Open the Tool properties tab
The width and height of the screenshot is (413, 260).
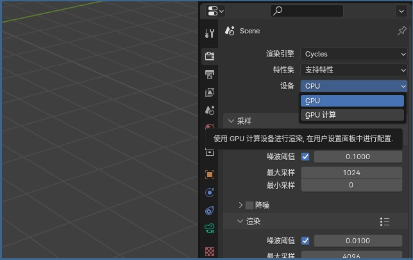[x=210, y=33]
